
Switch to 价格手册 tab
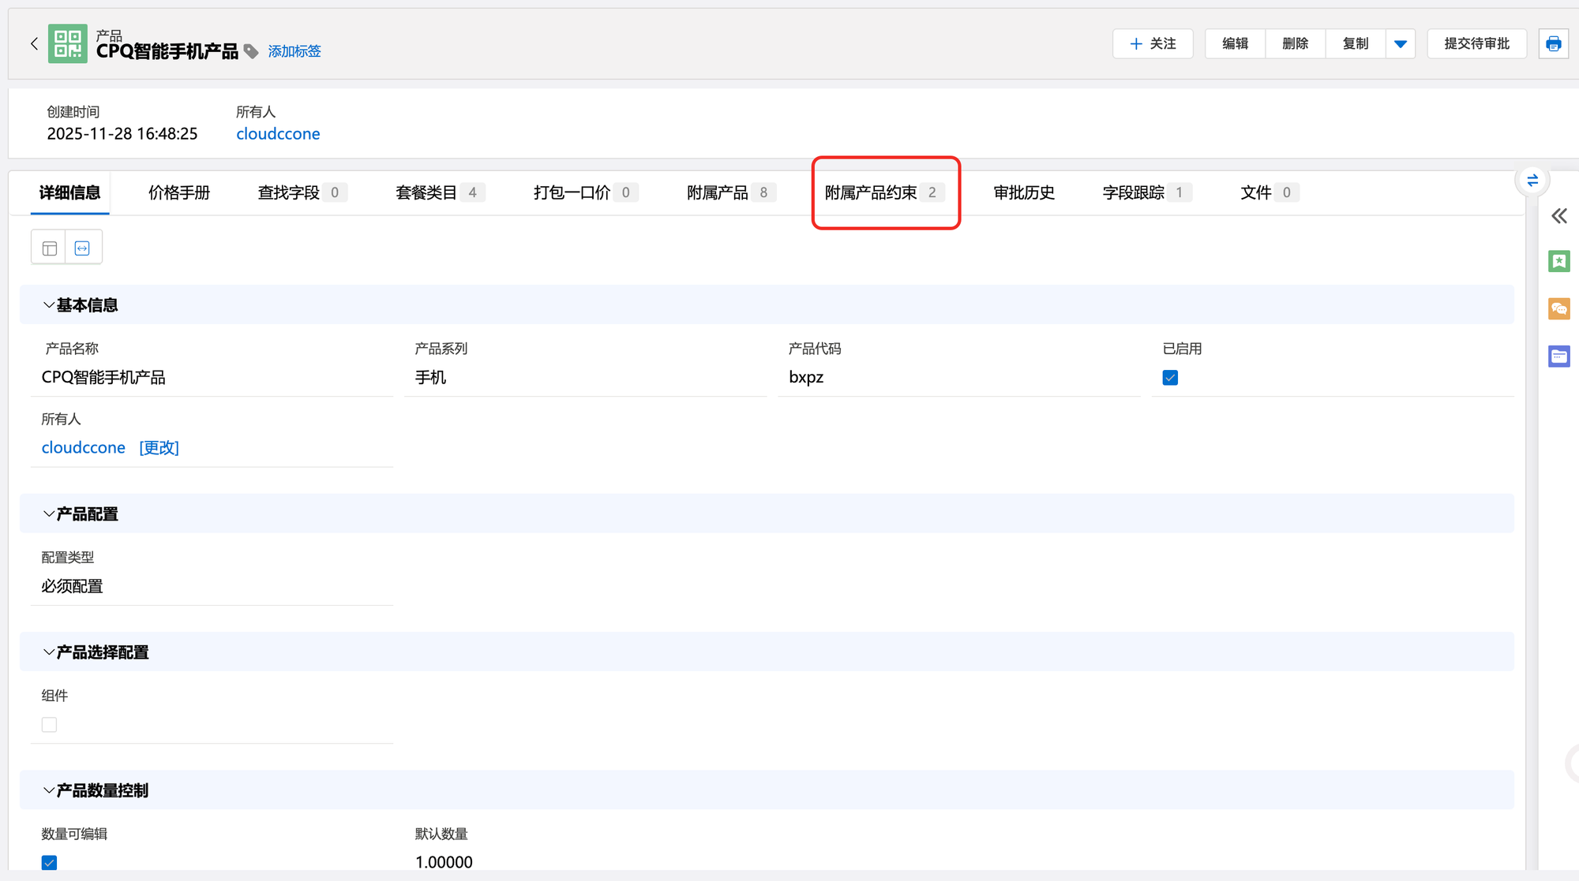pyautogui.click(x=179, y=192)
